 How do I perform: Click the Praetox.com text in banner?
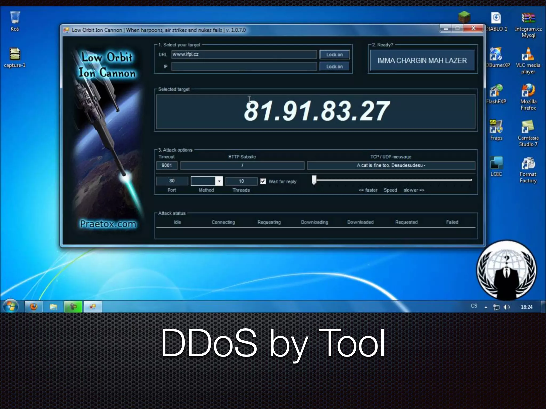[x=108, y=224]
